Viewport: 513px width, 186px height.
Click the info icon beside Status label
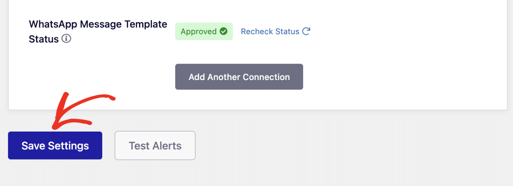(x=66, y=39)
